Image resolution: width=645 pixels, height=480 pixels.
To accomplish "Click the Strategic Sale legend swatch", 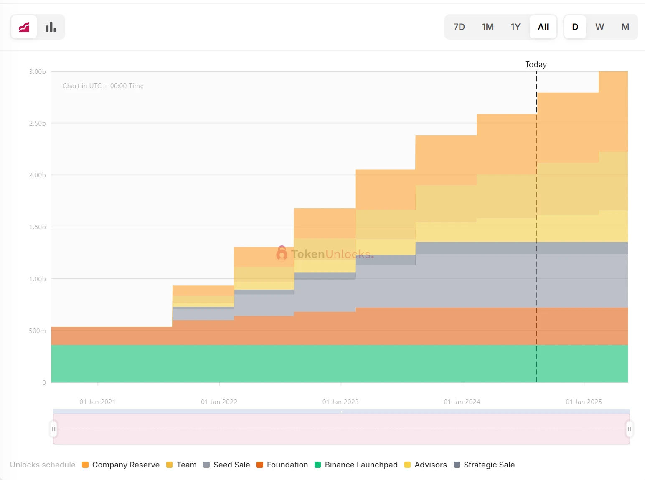I will click(457, 465).
